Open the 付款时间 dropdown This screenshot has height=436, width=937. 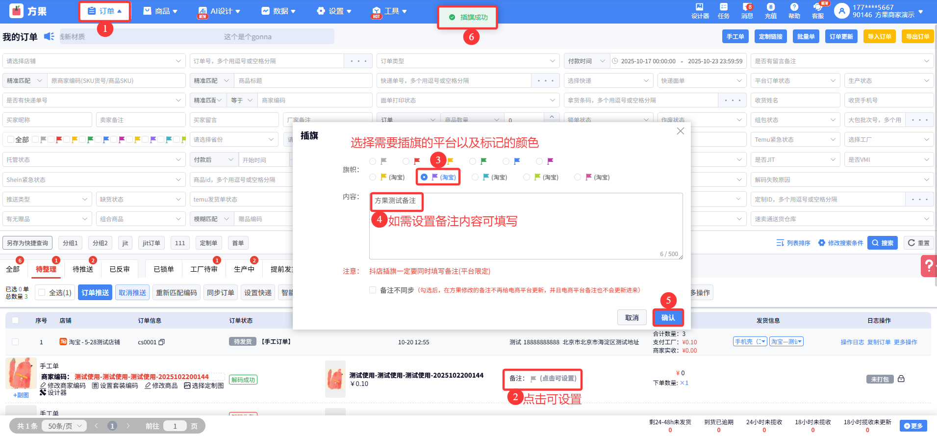click(x=586, y=61)
